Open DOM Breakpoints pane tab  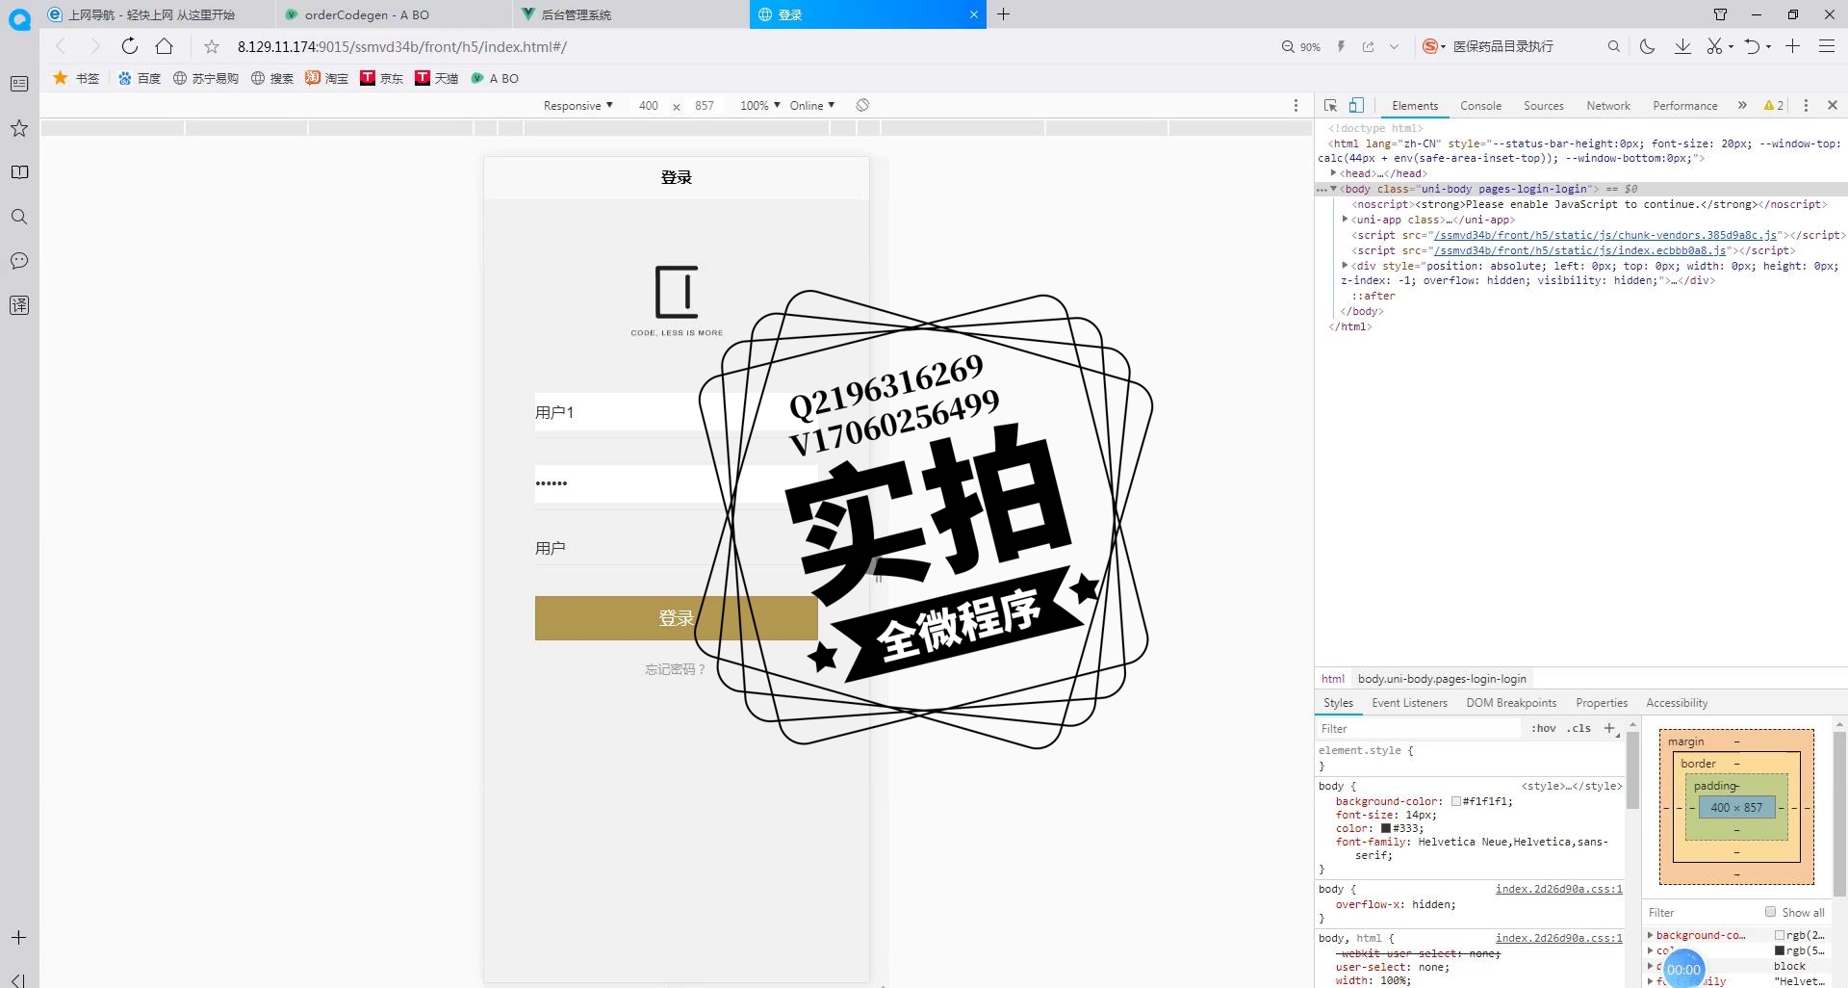click(x=1511, y=703)
